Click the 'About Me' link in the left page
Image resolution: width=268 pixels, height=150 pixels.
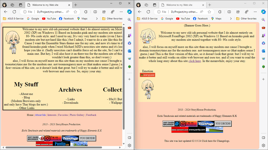40,115
